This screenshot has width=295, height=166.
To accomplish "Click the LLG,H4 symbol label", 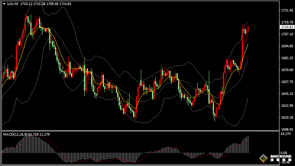I will coord(13,4).
